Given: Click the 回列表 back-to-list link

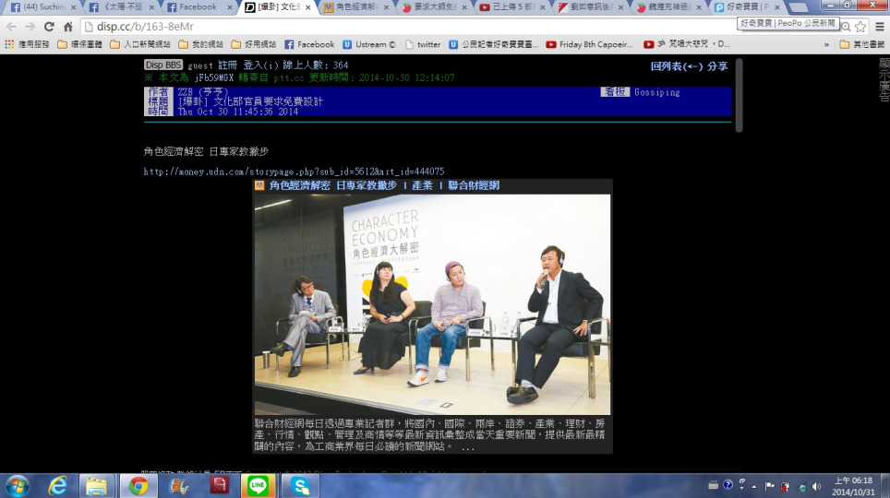Looking at the screenshot, I should (676, 66).
